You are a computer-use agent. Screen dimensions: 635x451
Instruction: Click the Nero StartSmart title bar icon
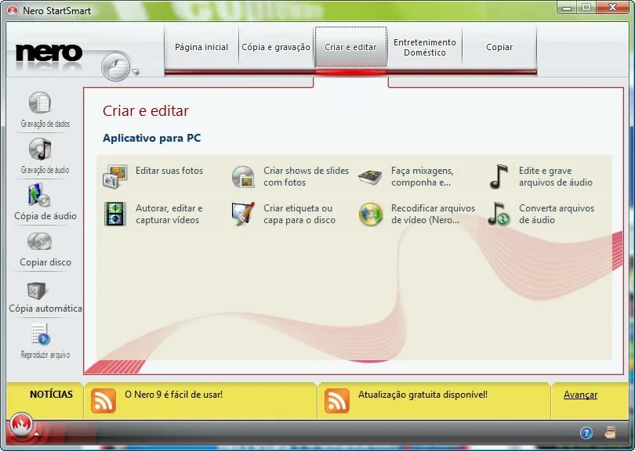(x=12, y=10)
